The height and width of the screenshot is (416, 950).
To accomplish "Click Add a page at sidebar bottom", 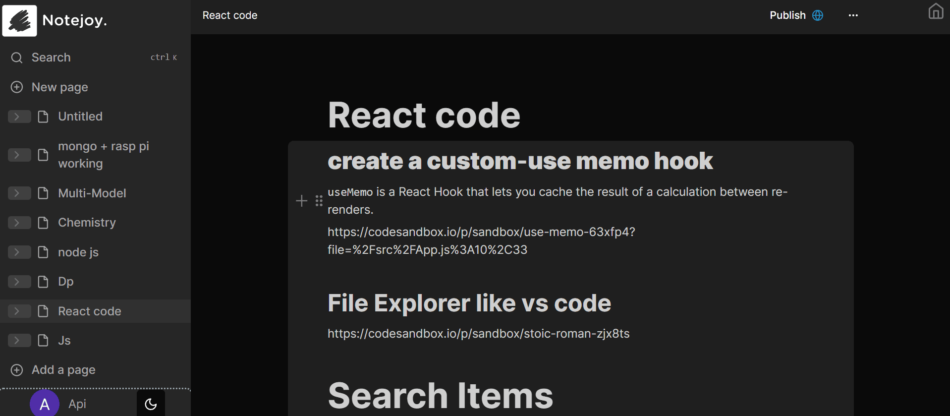I will pos(63,370).
